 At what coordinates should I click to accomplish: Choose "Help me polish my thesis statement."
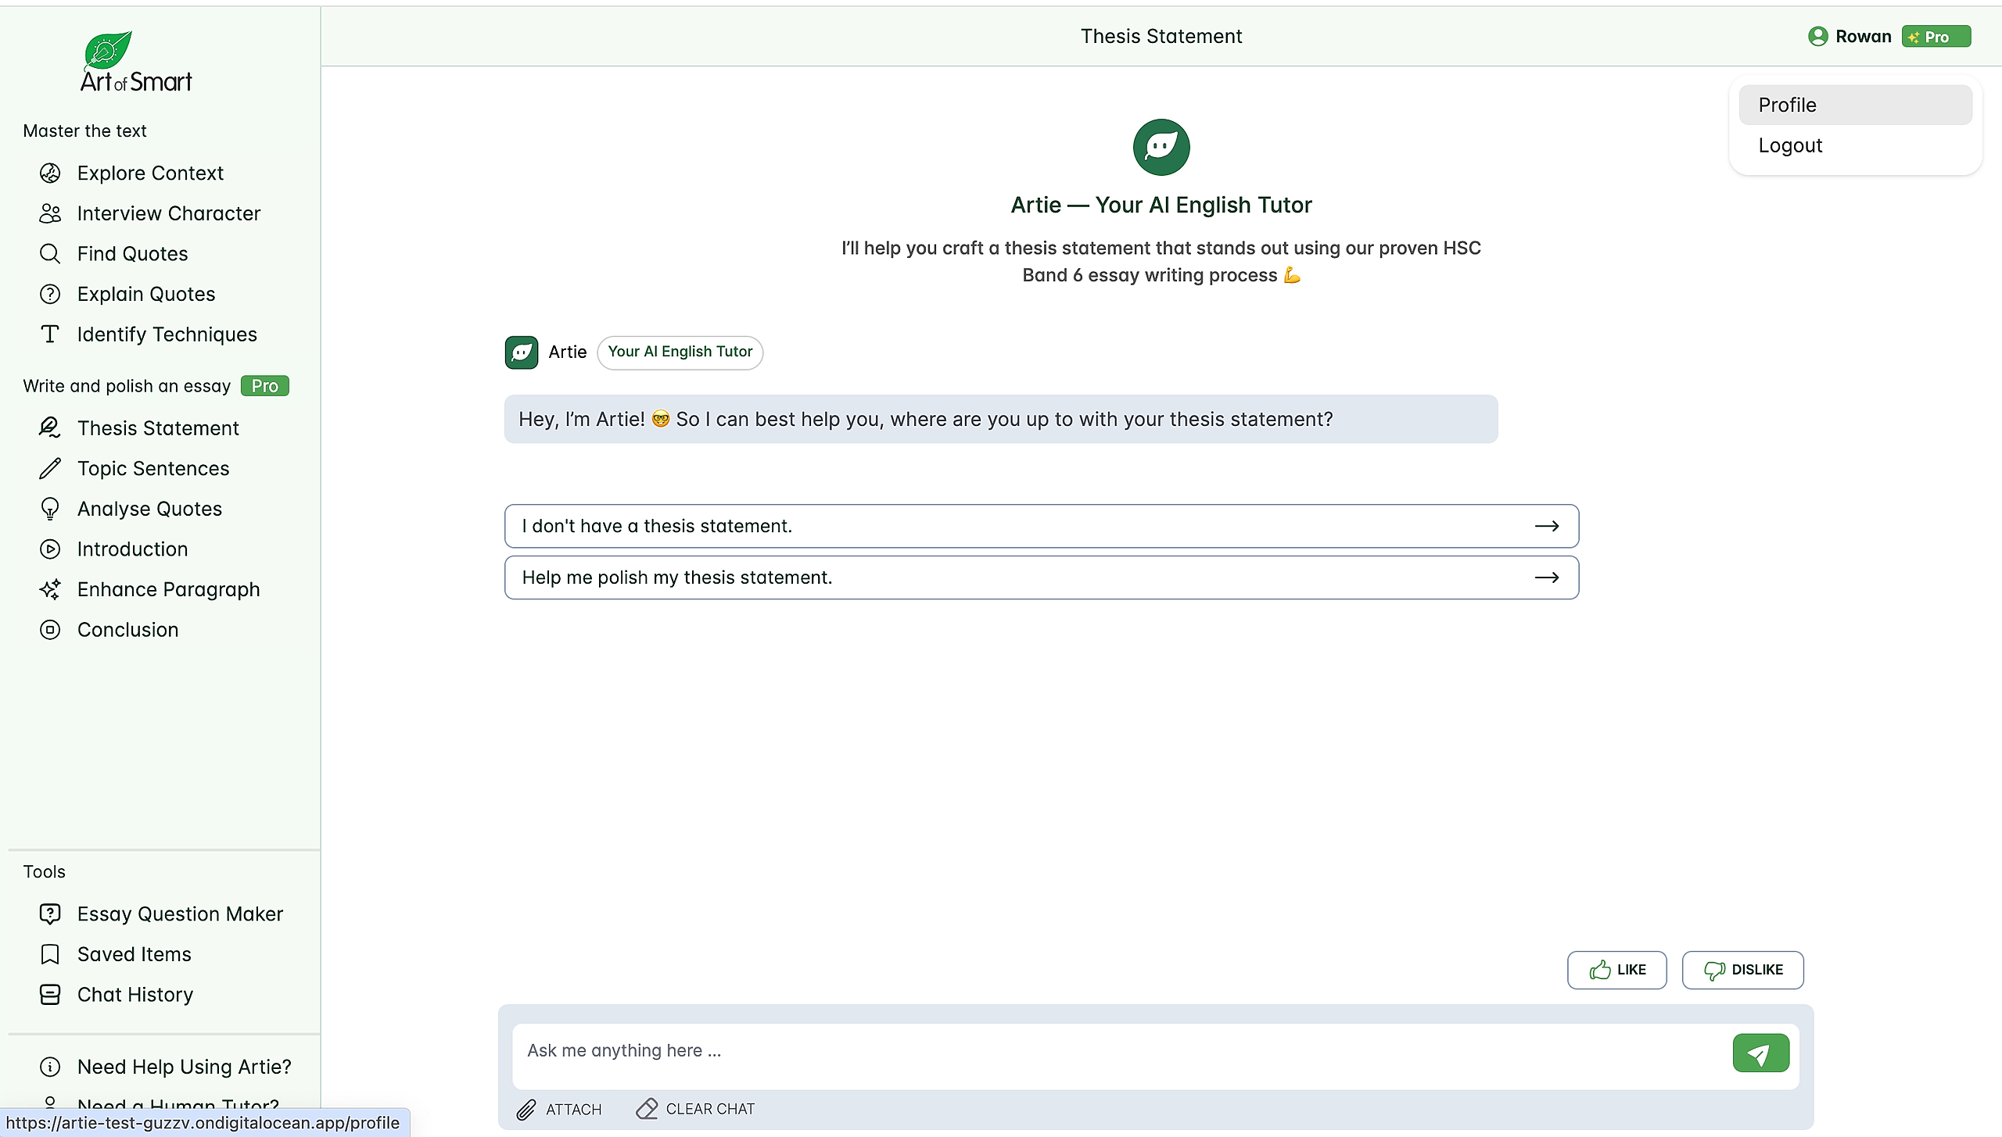click(1042, 577)
